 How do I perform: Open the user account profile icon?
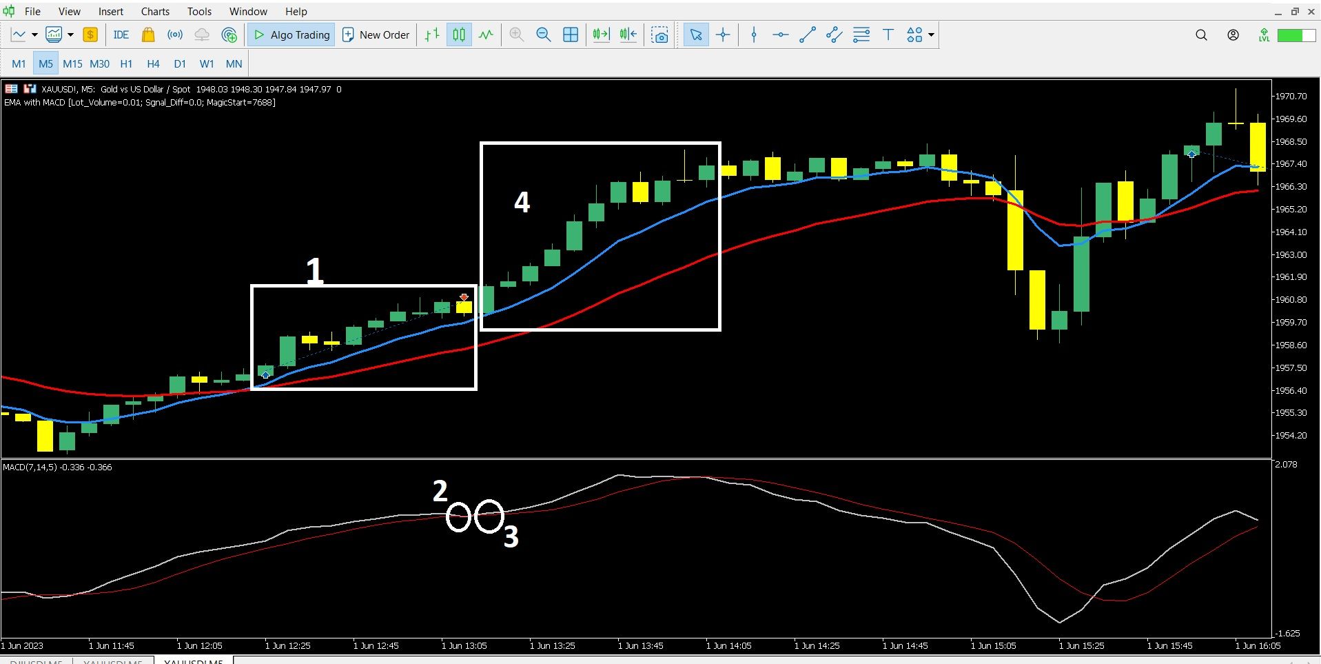coord(1233,35)
